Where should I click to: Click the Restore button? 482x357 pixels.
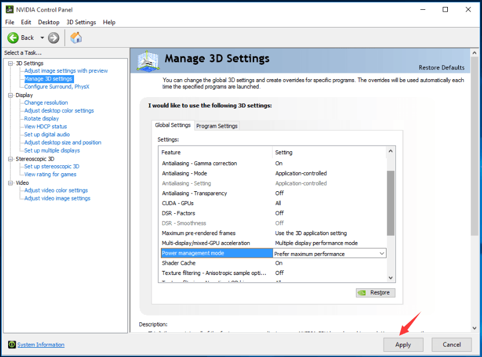[x=376, y=292]
